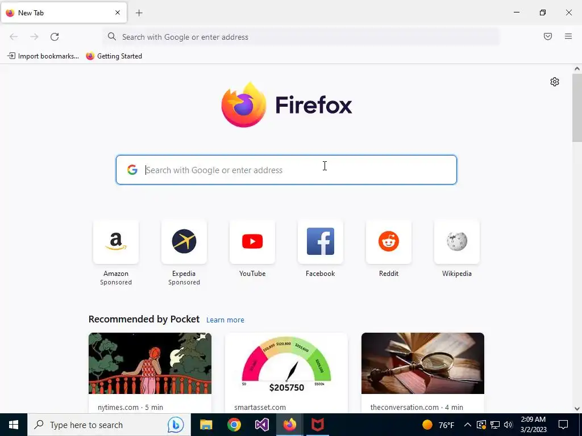Click the page scrollbar thumb
This screenshot has height=436, width=582.
577,107
